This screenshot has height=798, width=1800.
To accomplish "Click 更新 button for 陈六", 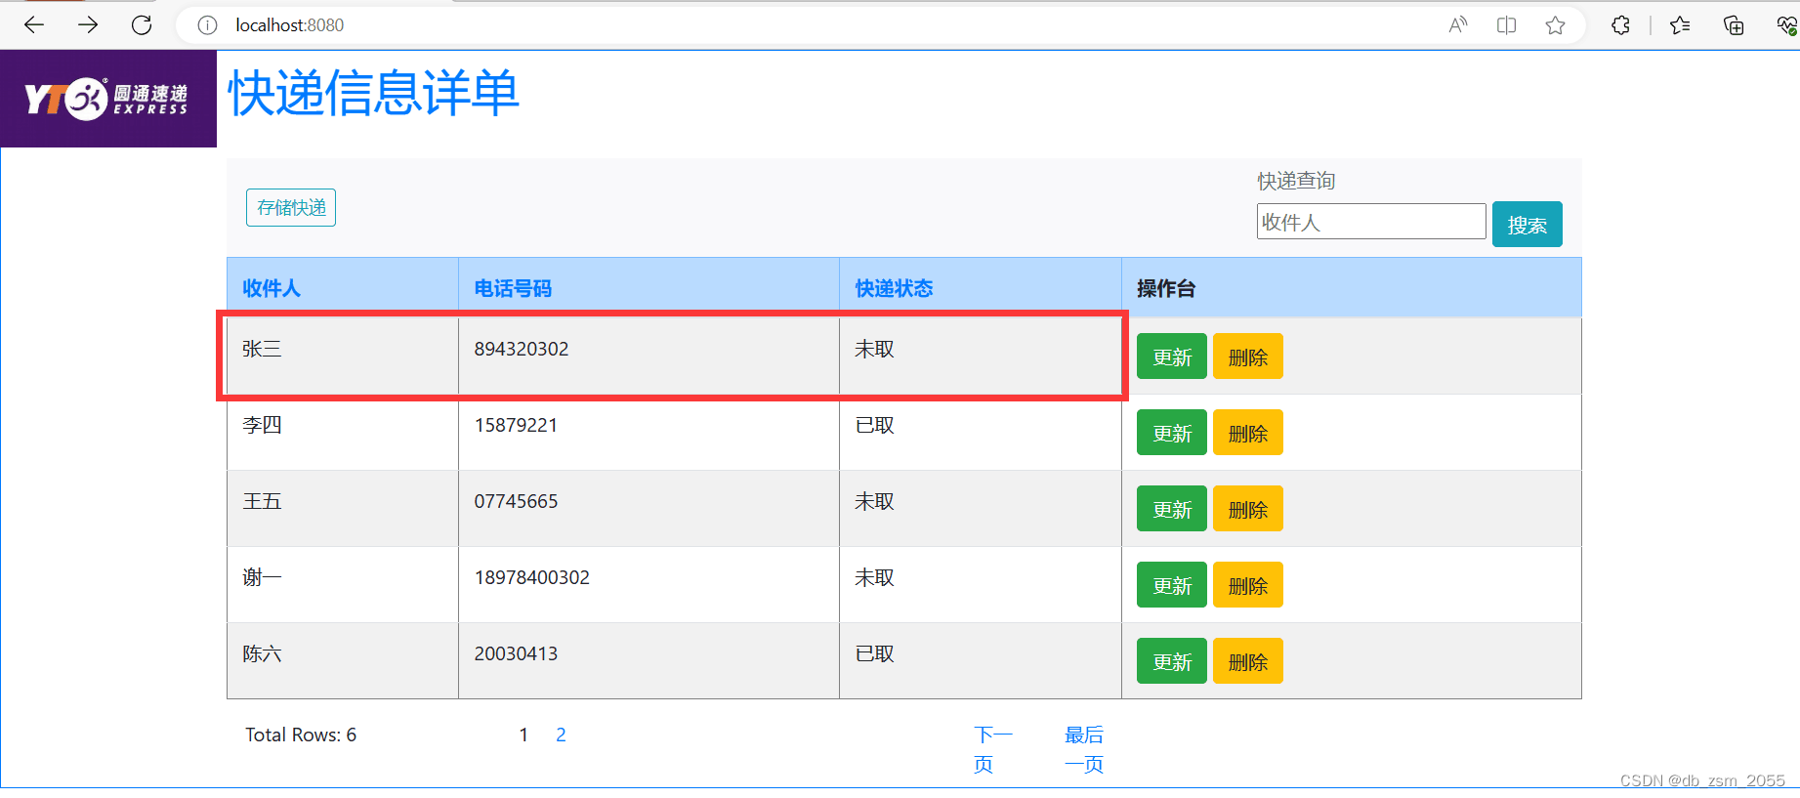I will 1172,661.
